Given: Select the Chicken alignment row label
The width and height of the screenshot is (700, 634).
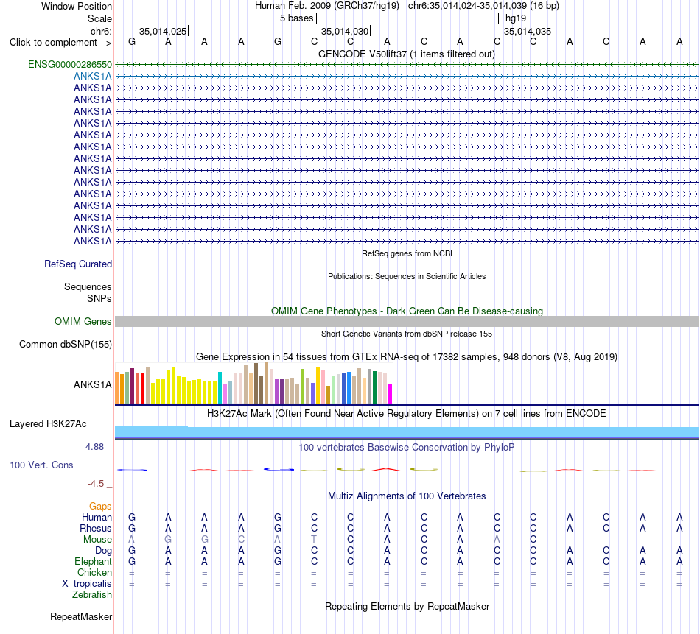Looking at the screenshot, I should pyautogui.click(x=94, y=572).
